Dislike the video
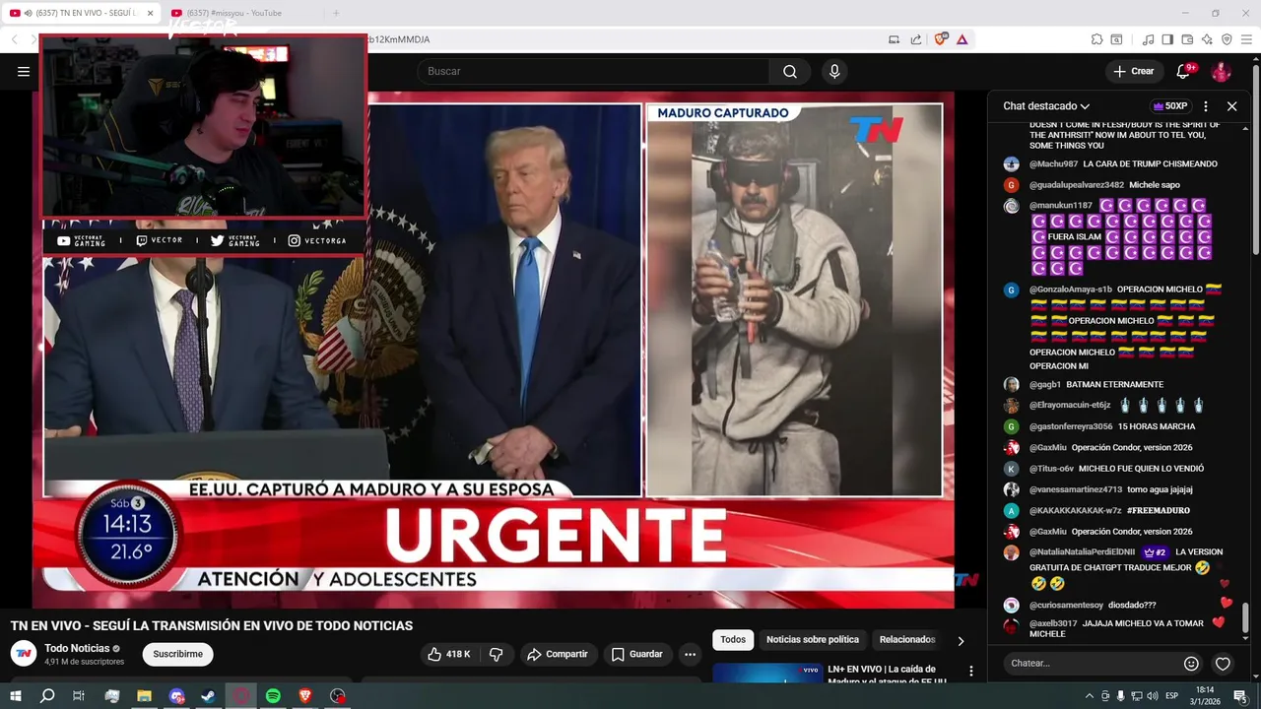Viewport: 1261px width, 709px height. click(x=497, y=654)
